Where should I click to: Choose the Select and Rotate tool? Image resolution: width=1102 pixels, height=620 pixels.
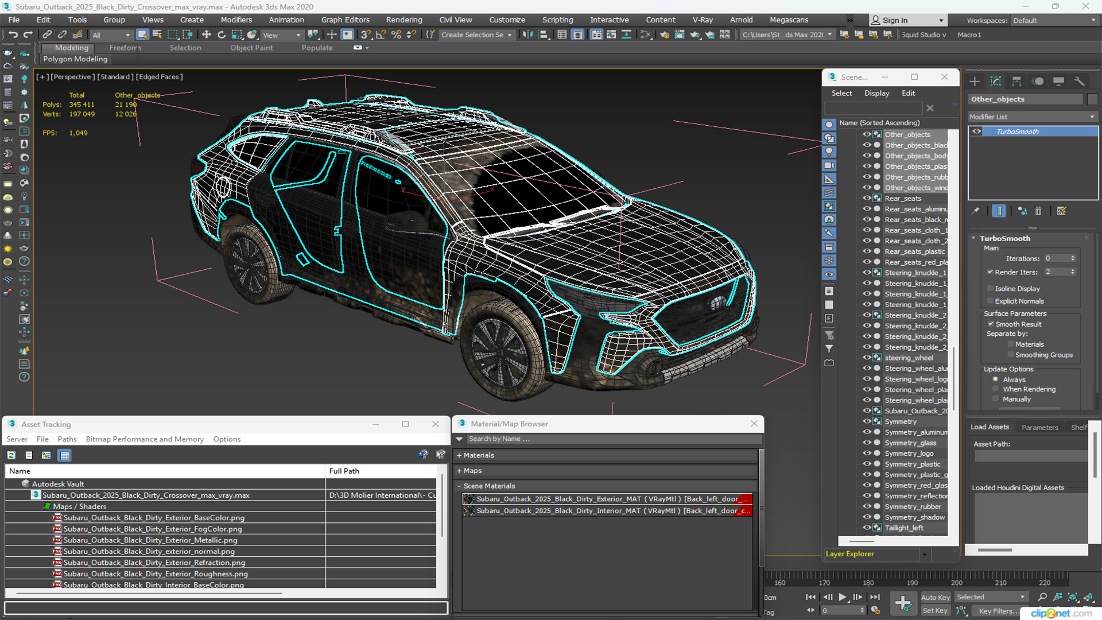pos(222,35)
